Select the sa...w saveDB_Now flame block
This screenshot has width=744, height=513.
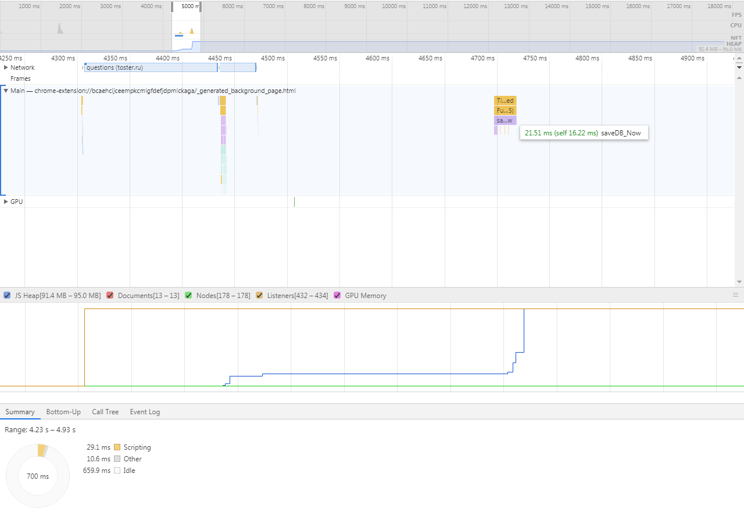tap(505, 120)
